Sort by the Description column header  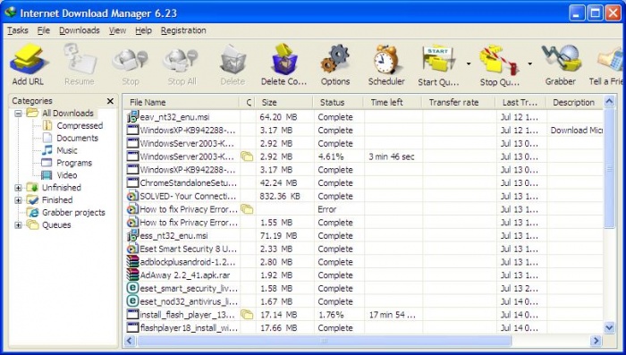(574, 102)
